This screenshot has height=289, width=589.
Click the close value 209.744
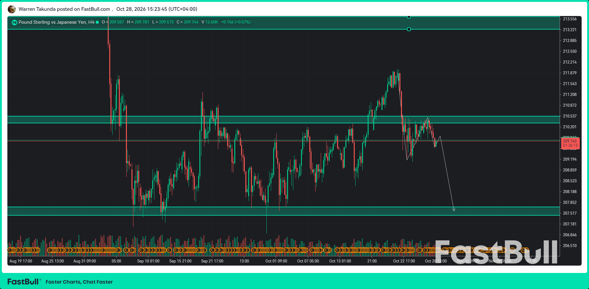tap(191, 22)
